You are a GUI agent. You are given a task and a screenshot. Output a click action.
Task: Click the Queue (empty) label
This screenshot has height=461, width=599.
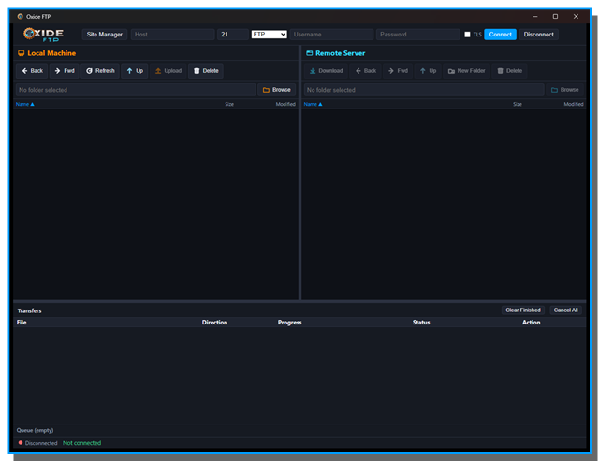coord(36,430)
